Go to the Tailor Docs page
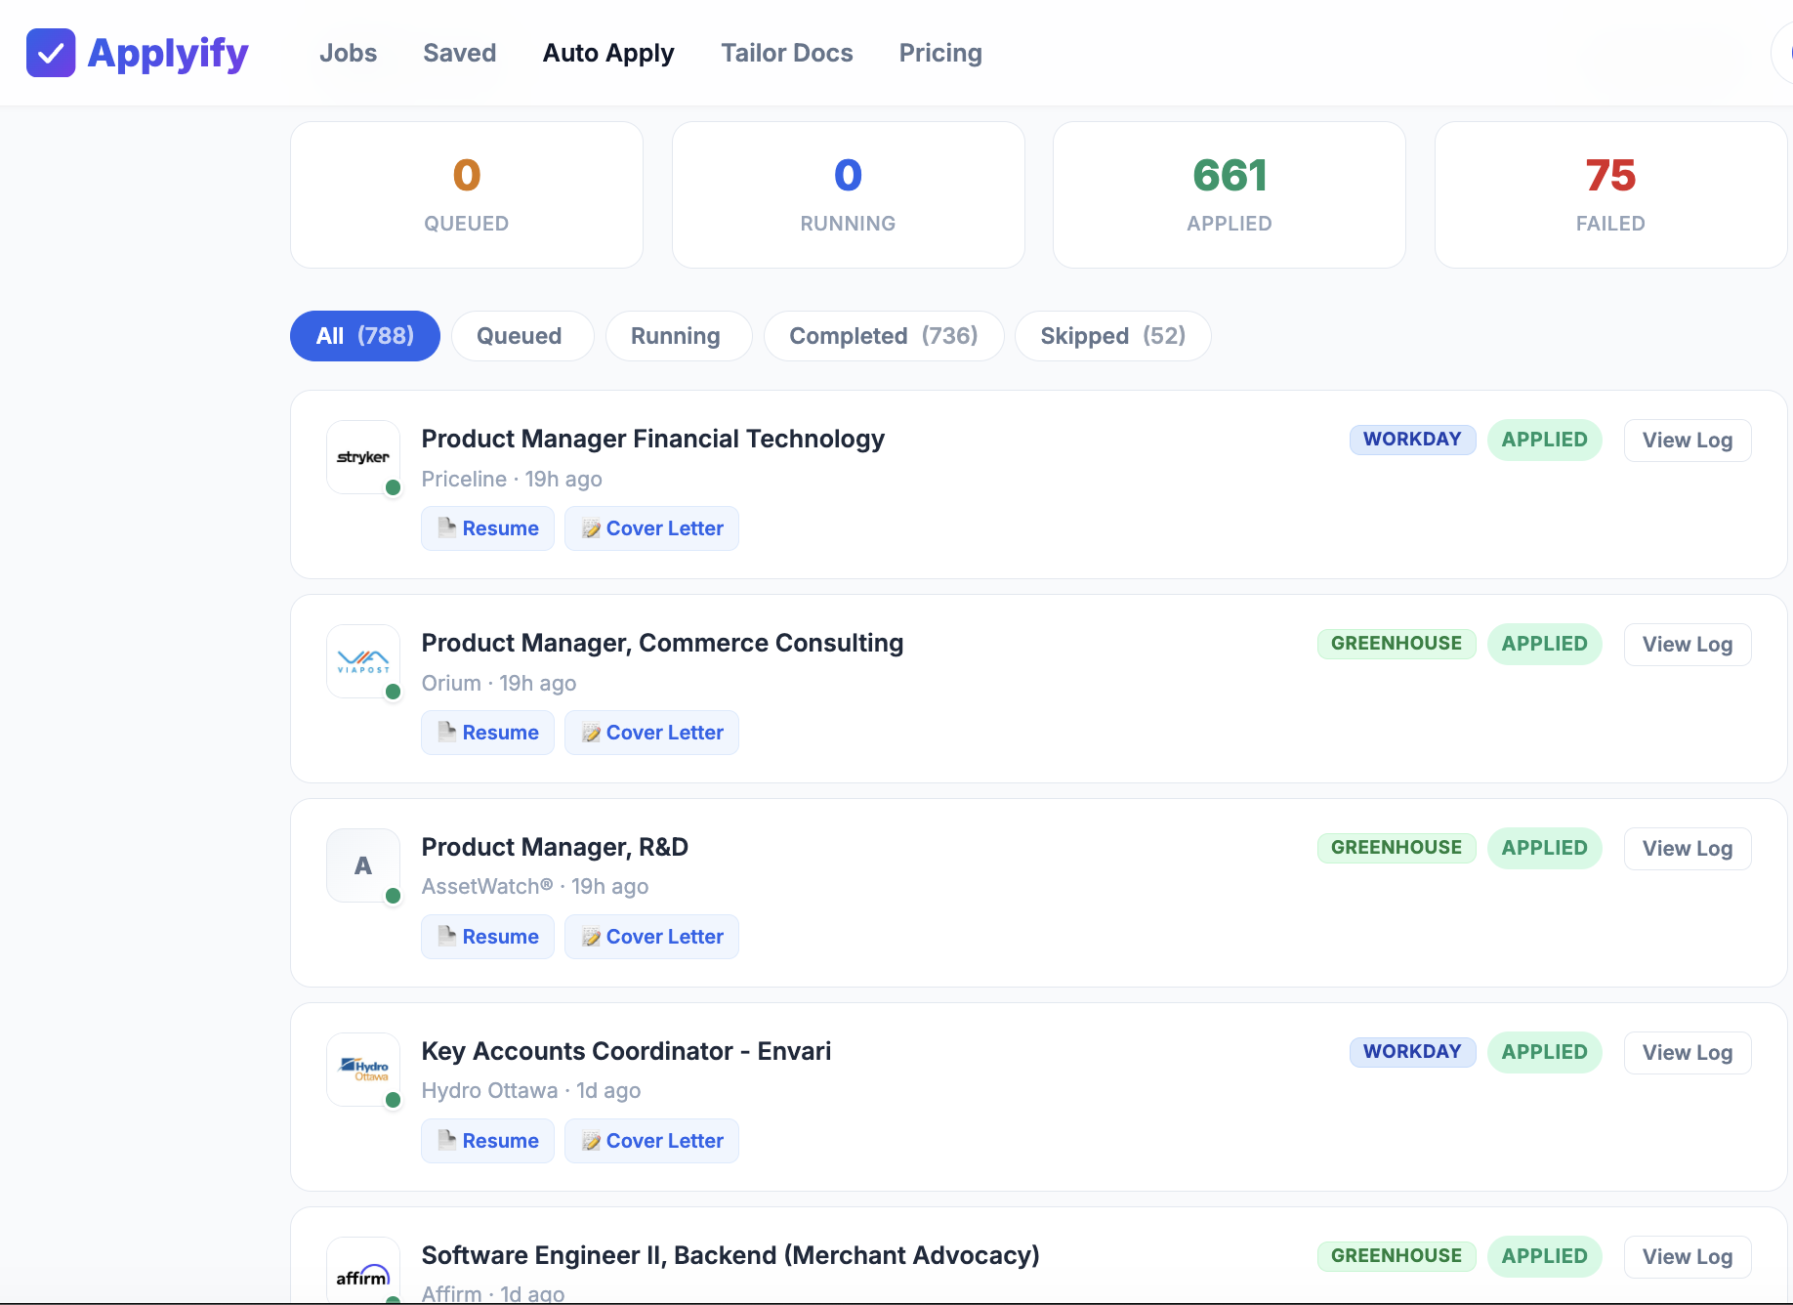Image resolution: width=1793 pixels, height=1305 pixels. tap(787, 53)
